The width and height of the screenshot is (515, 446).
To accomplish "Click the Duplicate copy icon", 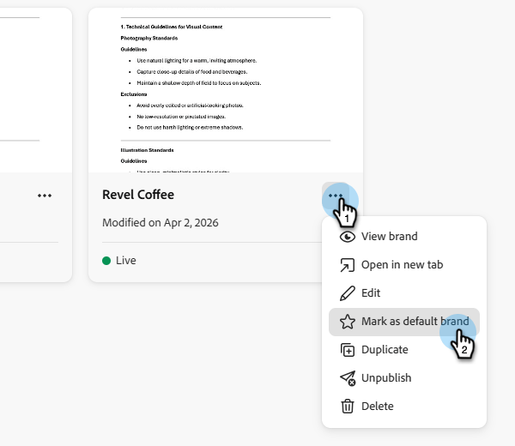I will 348,350.
